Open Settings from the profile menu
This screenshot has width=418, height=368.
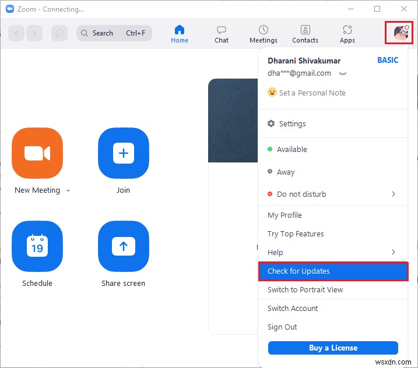pyautogui.click(x=333, y=123)
